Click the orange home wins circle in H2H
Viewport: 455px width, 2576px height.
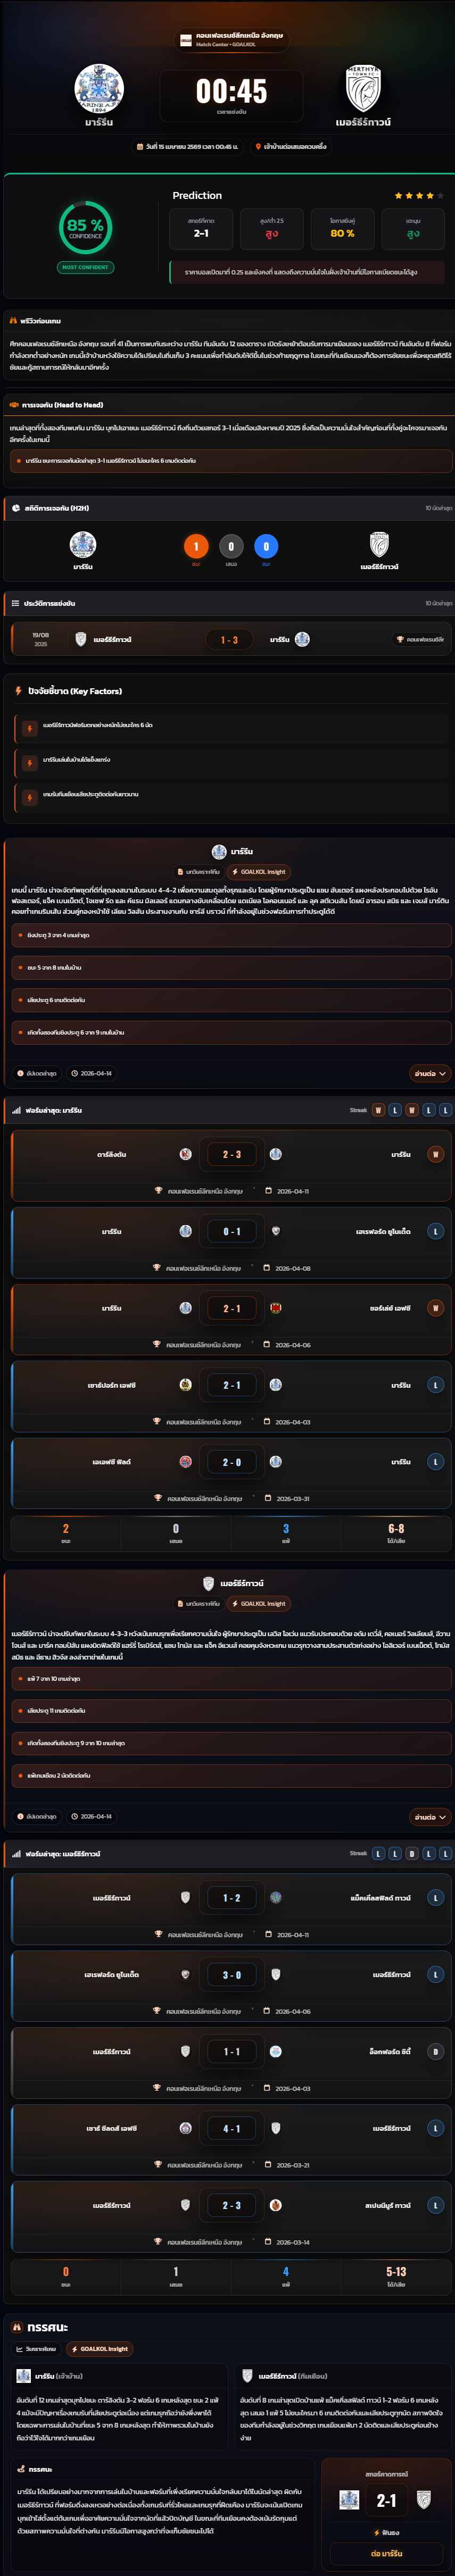[x=196, y=546]
